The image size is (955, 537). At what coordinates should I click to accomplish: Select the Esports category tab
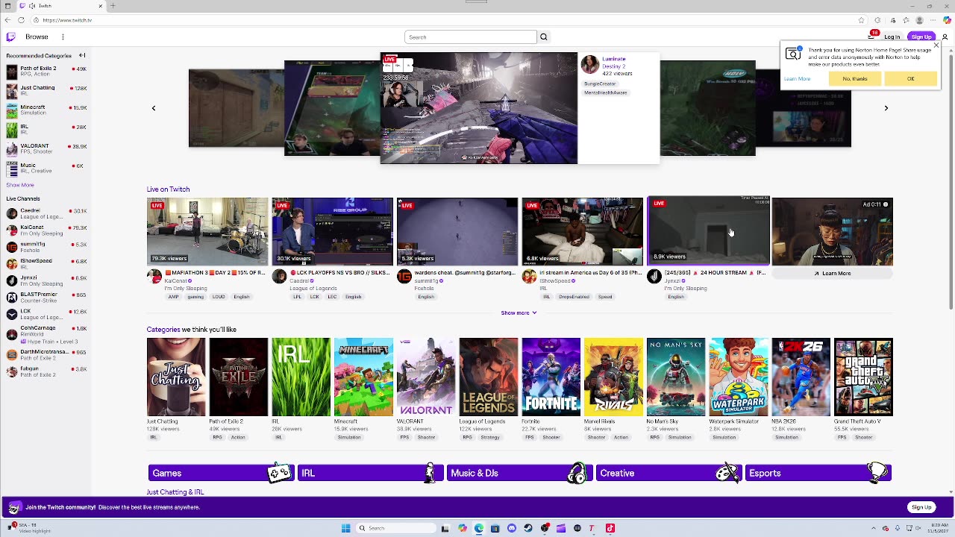click(x=818, y=473)
